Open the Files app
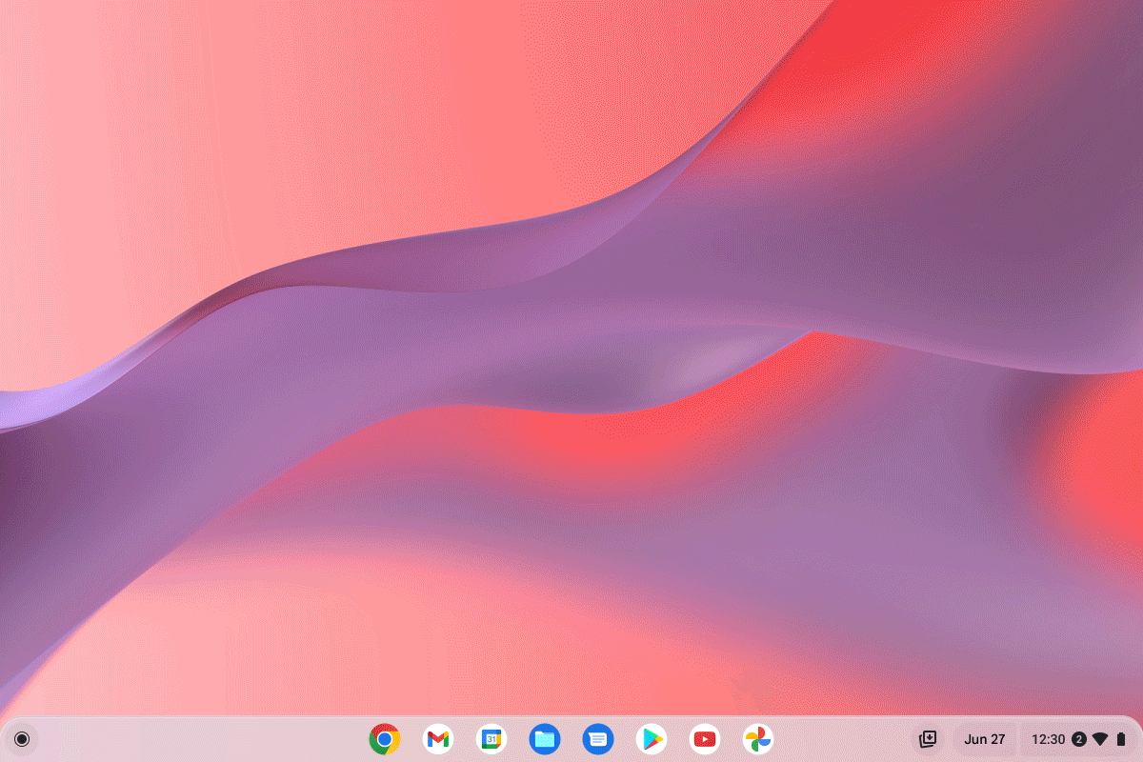This screenshot has height=762, width=1143. (x=545, y=739)
